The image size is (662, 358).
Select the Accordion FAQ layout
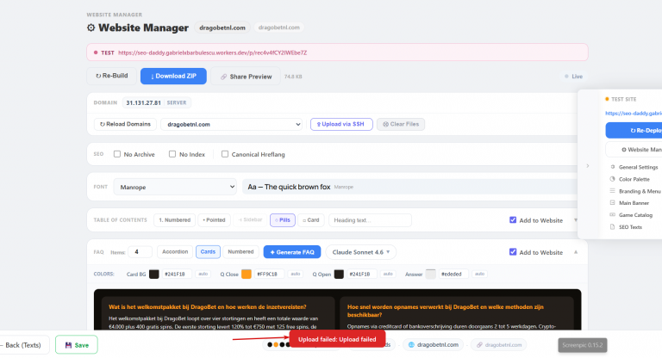pos(175,252)
